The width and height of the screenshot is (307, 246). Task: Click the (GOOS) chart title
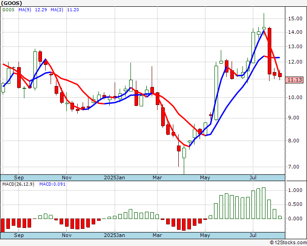coord(12,3)
